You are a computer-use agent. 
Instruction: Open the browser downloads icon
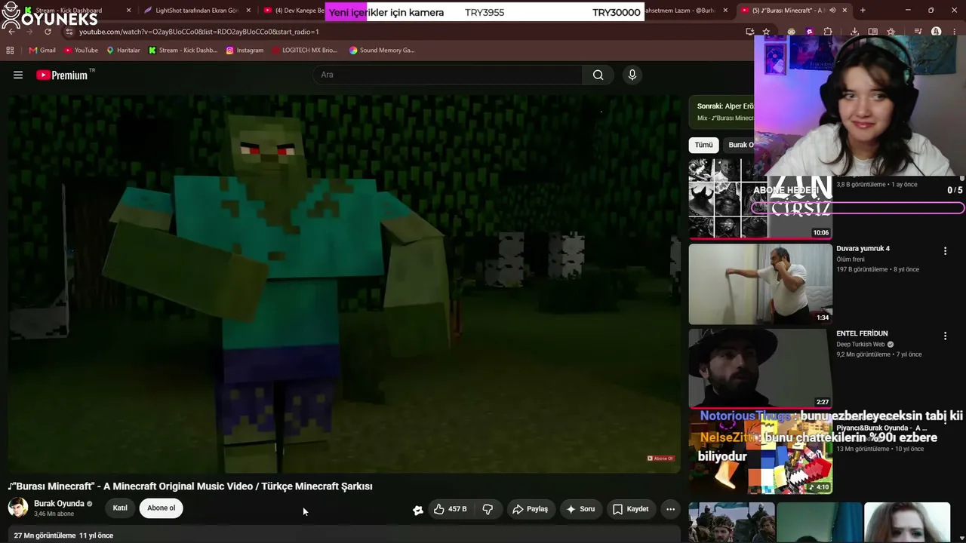(854, 32)
